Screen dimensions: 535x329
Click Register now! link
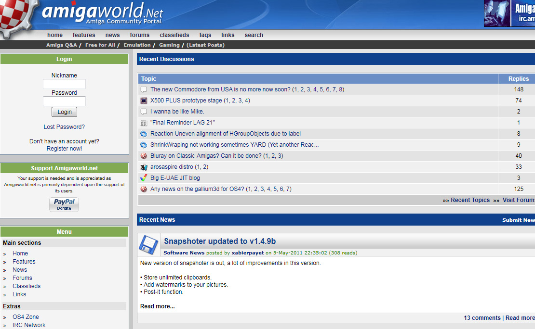pyautogui.click(x=64, y=149)
